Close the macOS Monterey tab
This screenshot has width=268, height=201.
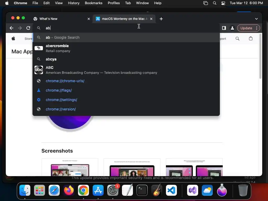coord(151,19)
